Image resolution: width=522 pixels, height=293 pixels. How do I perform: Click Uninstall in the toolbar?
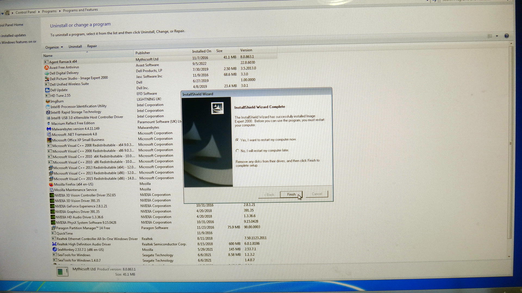tap(75, 47)
